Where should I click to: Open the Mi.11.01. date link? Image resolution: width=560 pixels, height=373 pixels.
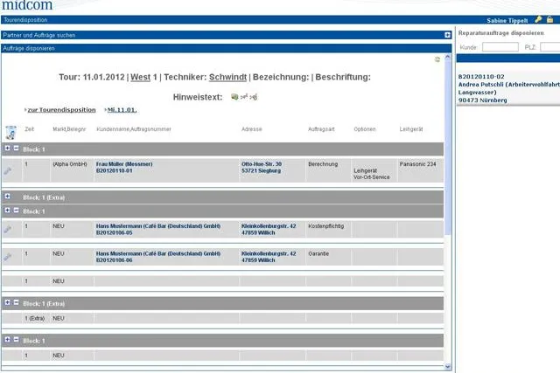pos(122,110)
